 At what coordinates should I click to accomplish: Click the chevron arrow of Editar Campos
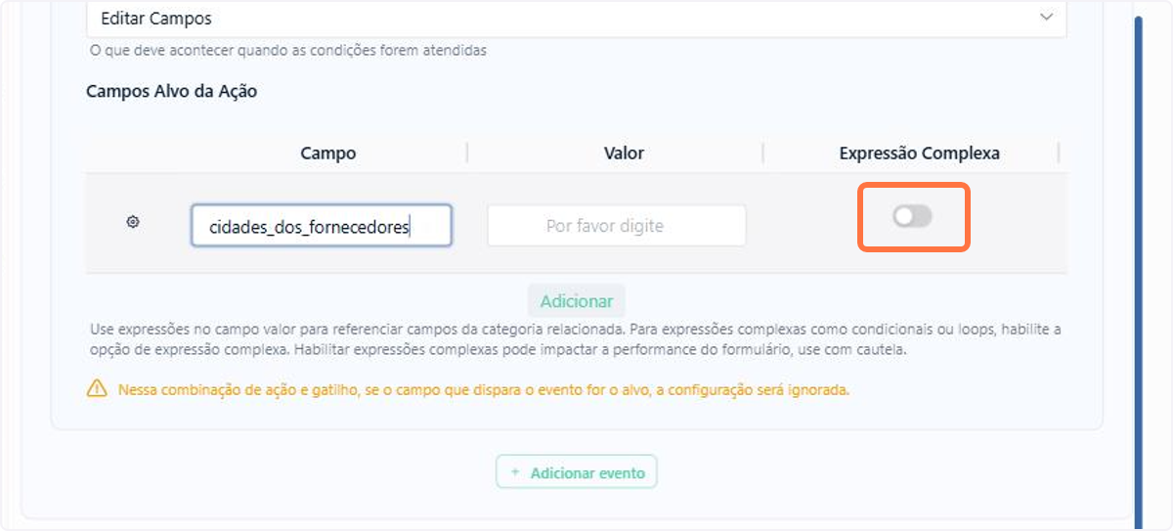(x=1046, y=18)
